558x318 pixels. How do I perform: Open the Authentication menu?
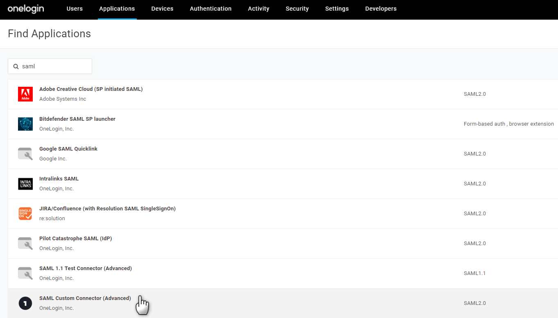click(210, 9)
